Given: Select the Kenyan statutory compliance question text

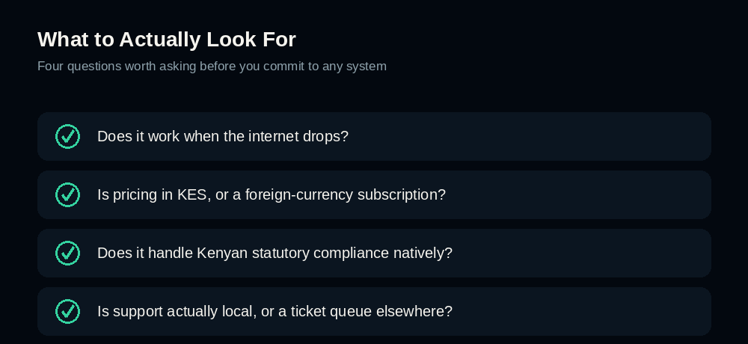Looking at the screenshot, I should (x=275, y=253).
